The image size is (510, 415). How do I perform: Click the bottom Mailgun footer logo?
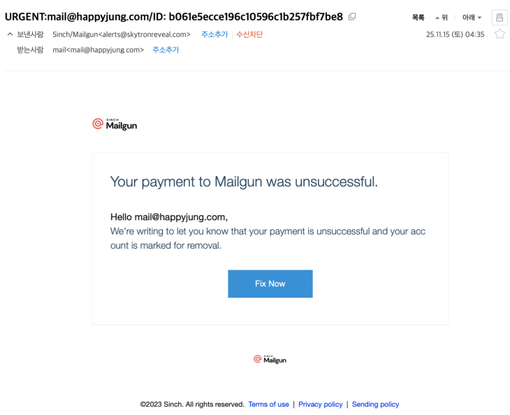pos(270,359)
